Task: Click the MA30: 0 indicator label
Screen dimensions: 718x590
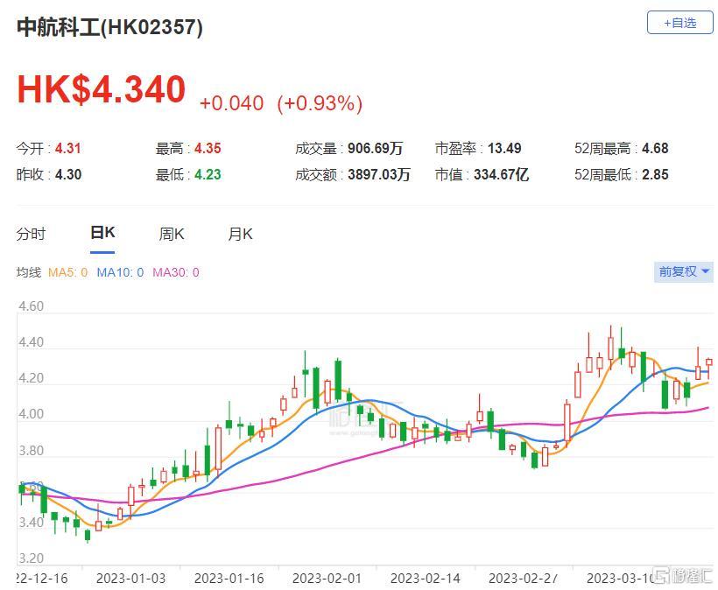Action: (x=176, y=272)
